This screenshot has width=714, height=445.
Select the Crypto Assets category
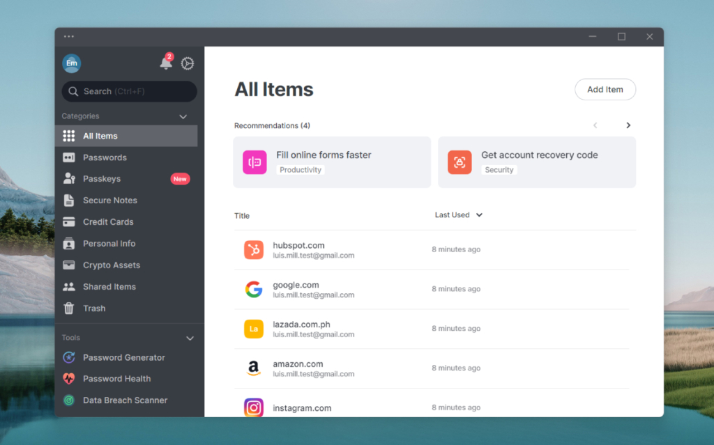(x=111, y=265)
